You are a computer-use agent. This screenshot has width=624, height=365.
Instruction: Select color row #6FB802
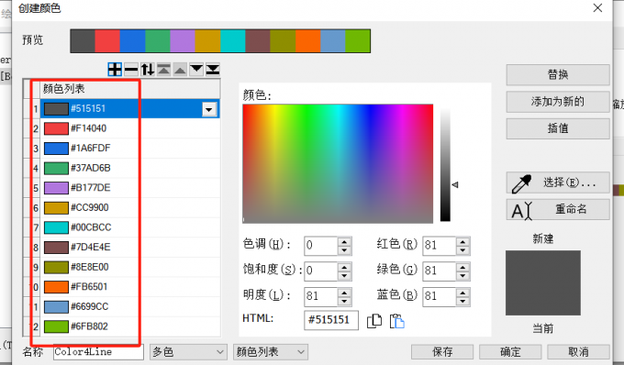pos(129,326)
